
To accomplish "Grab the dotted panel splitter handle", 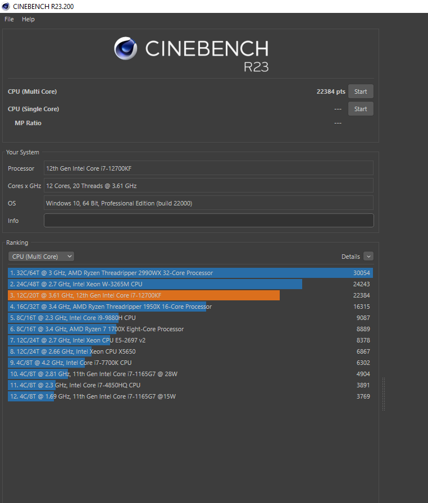I will pos(384,394).
